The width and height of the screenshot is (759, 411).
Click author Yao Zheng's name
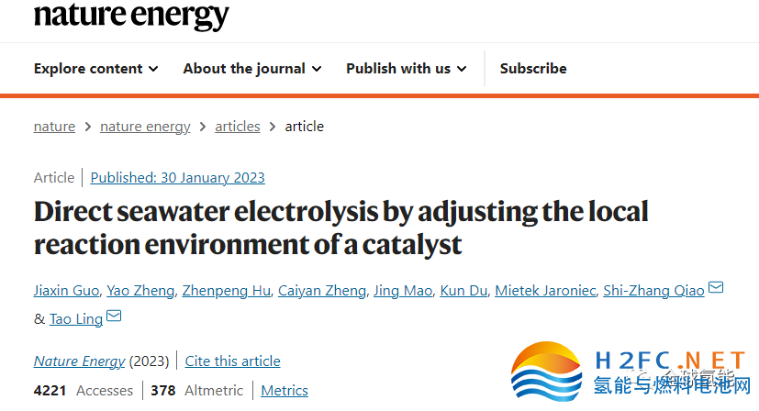140,291
